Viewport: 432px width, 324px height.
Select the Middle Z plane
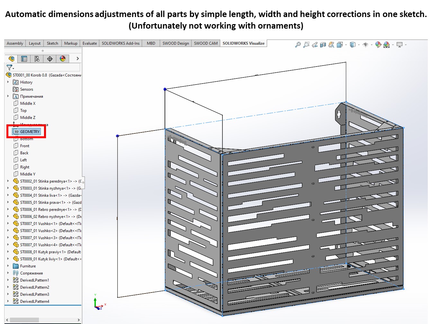coord(24,118)
